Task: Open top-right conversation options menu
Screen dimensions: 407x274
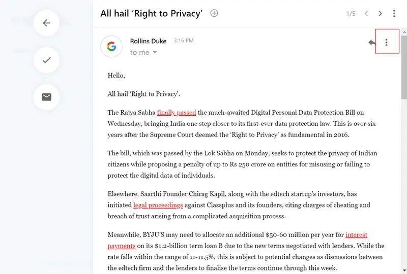Action: pos(394,14)
